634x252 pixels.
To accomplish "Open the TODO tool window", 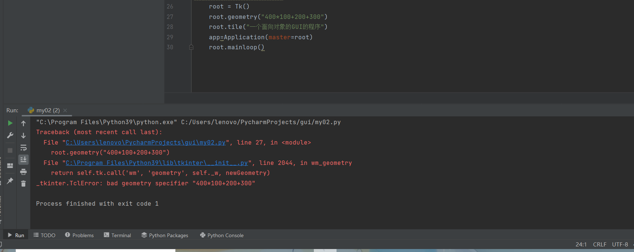I will coord(45,235).
